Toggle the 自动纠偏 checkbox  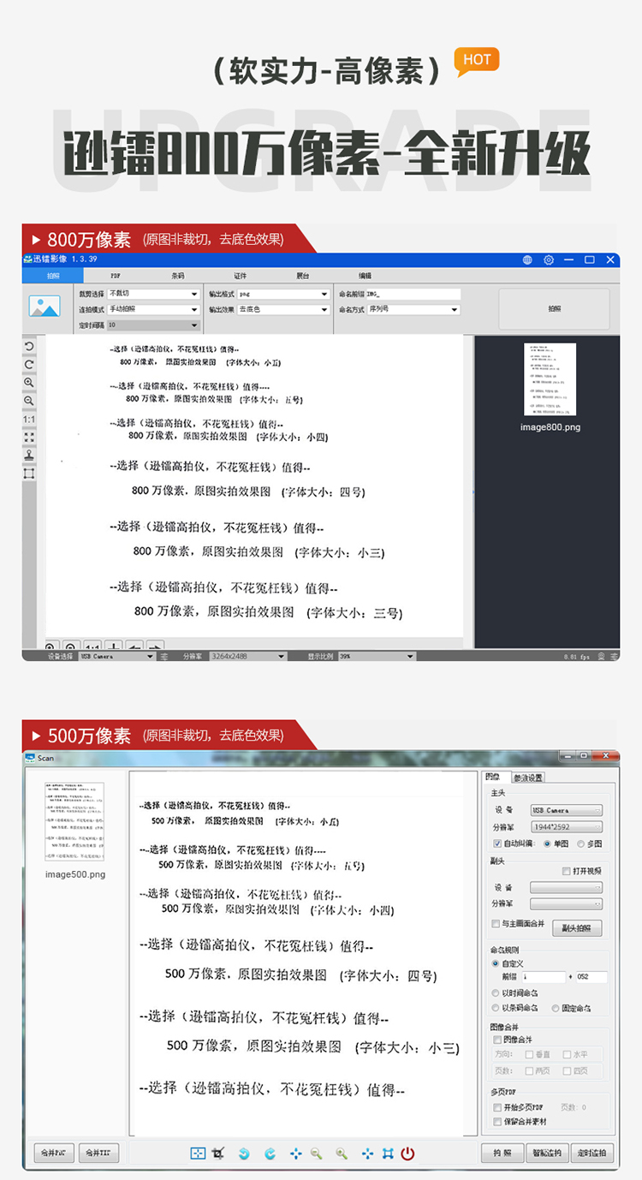coord(497,843)
